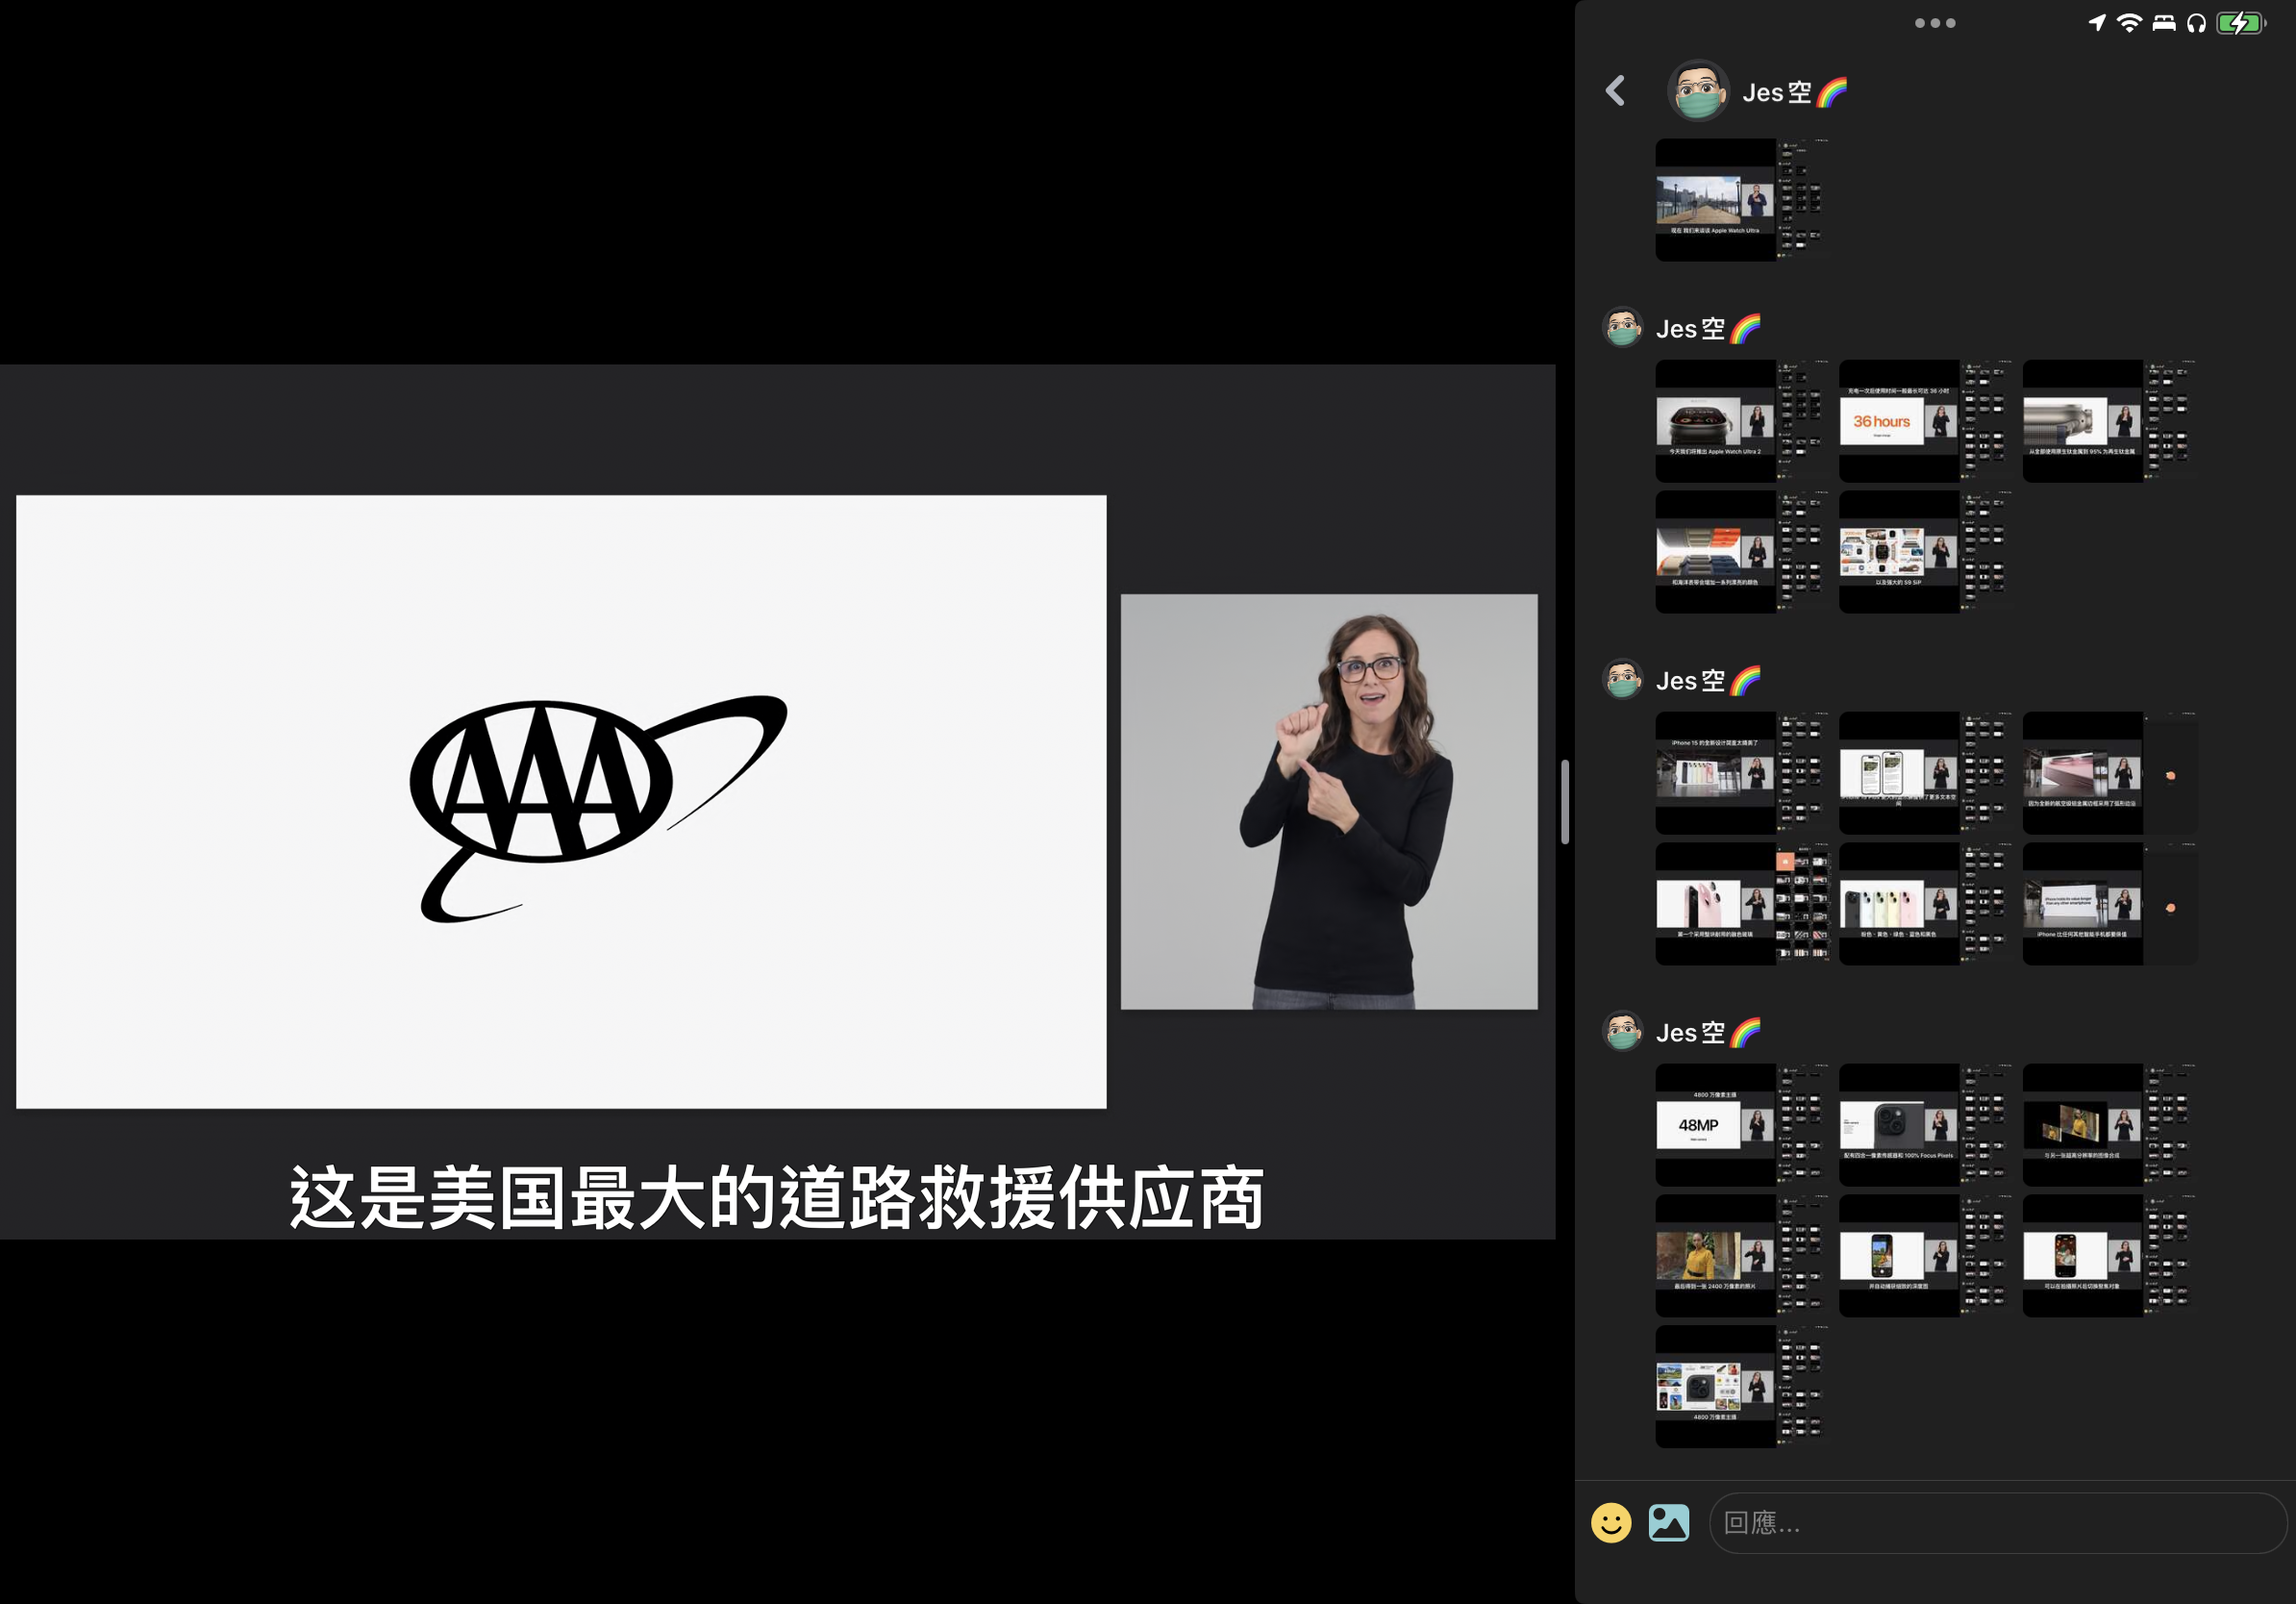Tap the AAA logo slide in video
Screen dimensions: 2296x1604
[x=561, y=802]
